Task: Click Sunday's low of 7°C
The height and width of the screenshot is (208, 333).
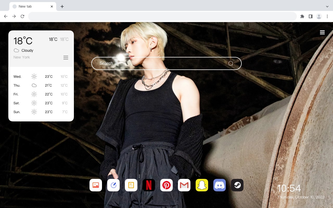Action: 65,112
